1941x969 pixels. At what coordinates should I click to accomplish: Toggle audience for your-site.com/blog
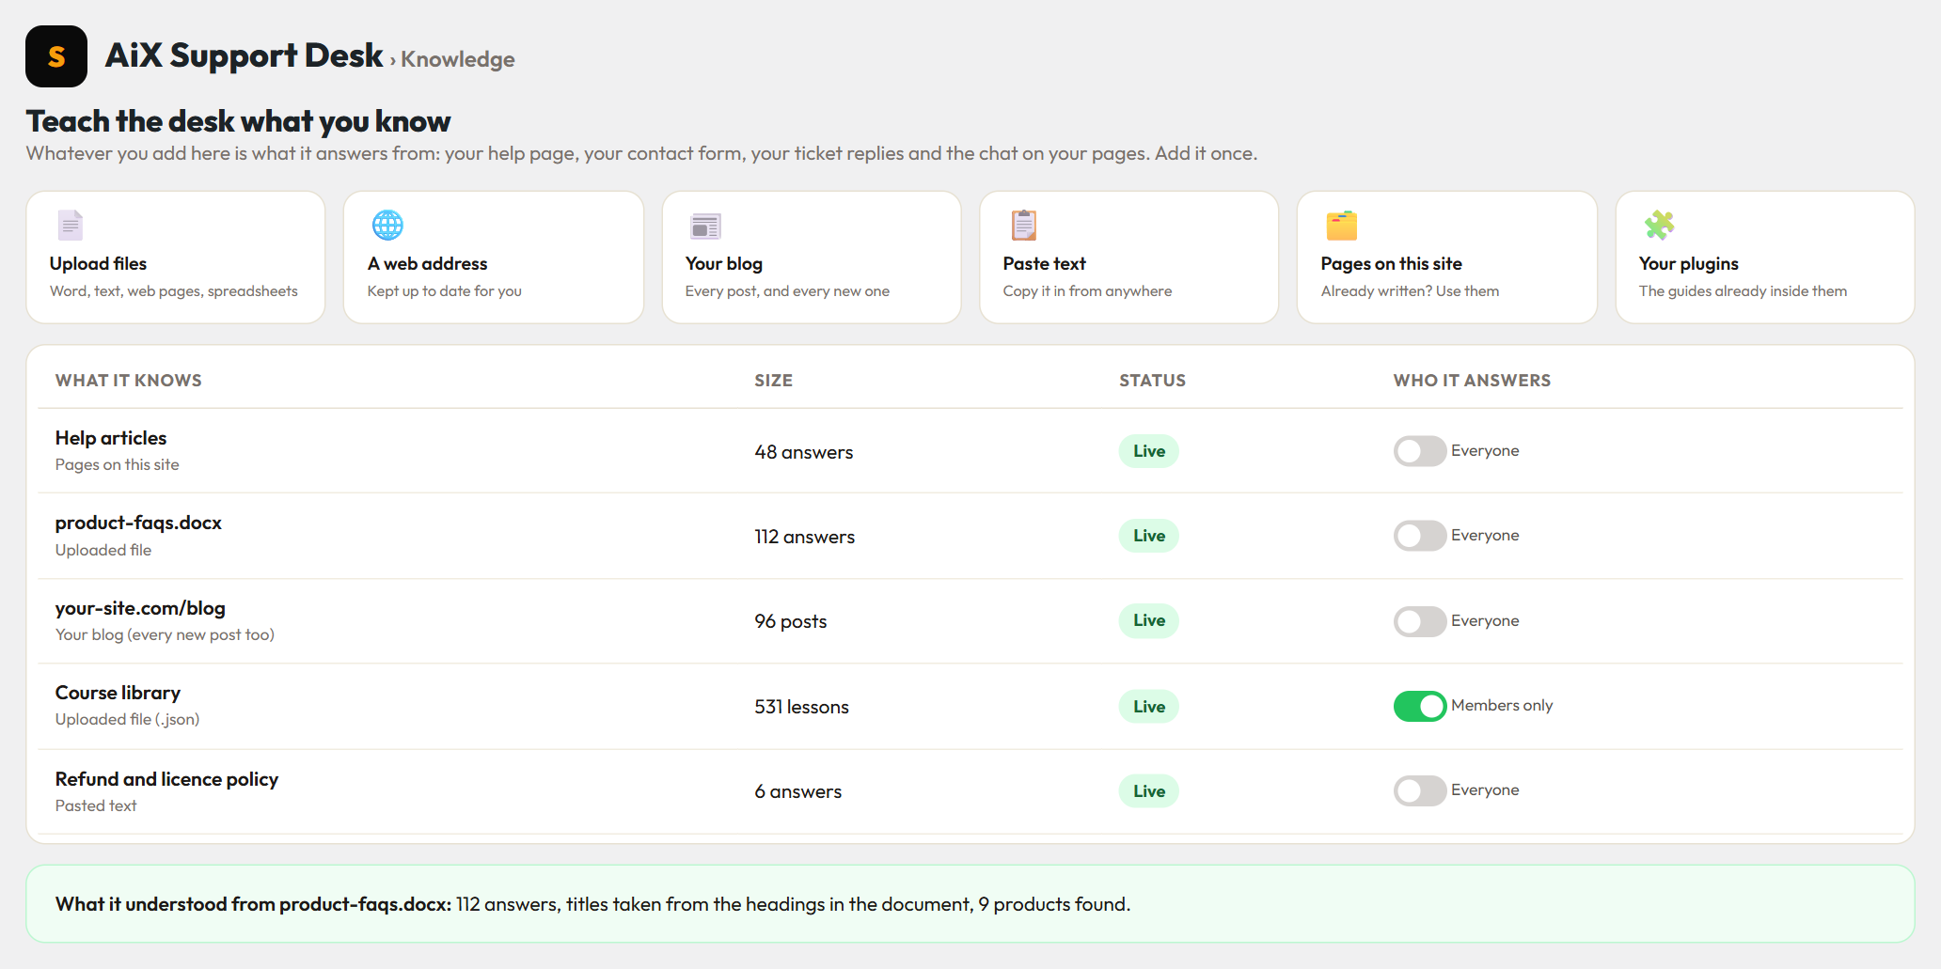tap(1420, 621)
